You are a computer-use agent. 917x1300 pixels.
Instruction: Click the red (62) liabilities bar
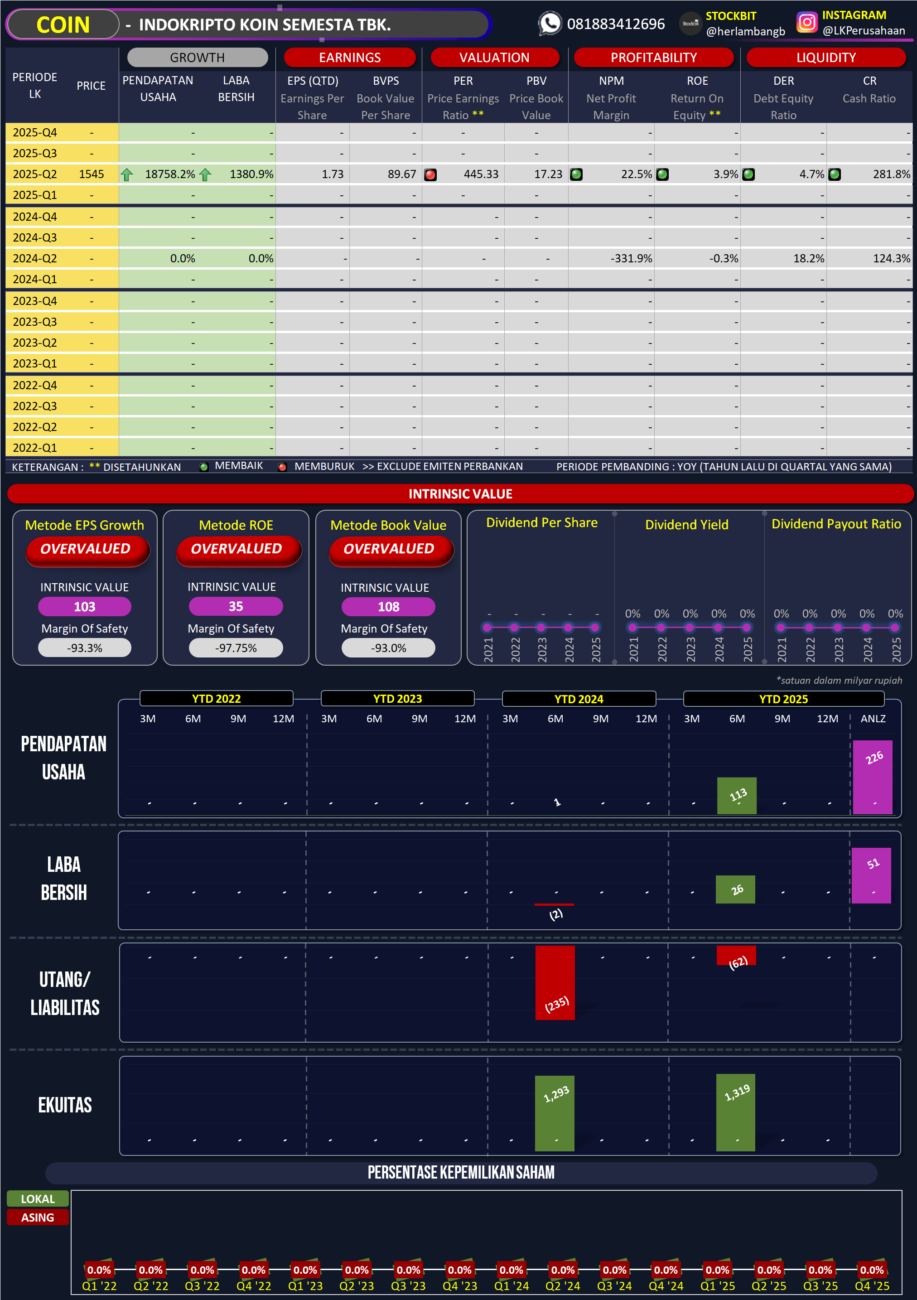736,956
